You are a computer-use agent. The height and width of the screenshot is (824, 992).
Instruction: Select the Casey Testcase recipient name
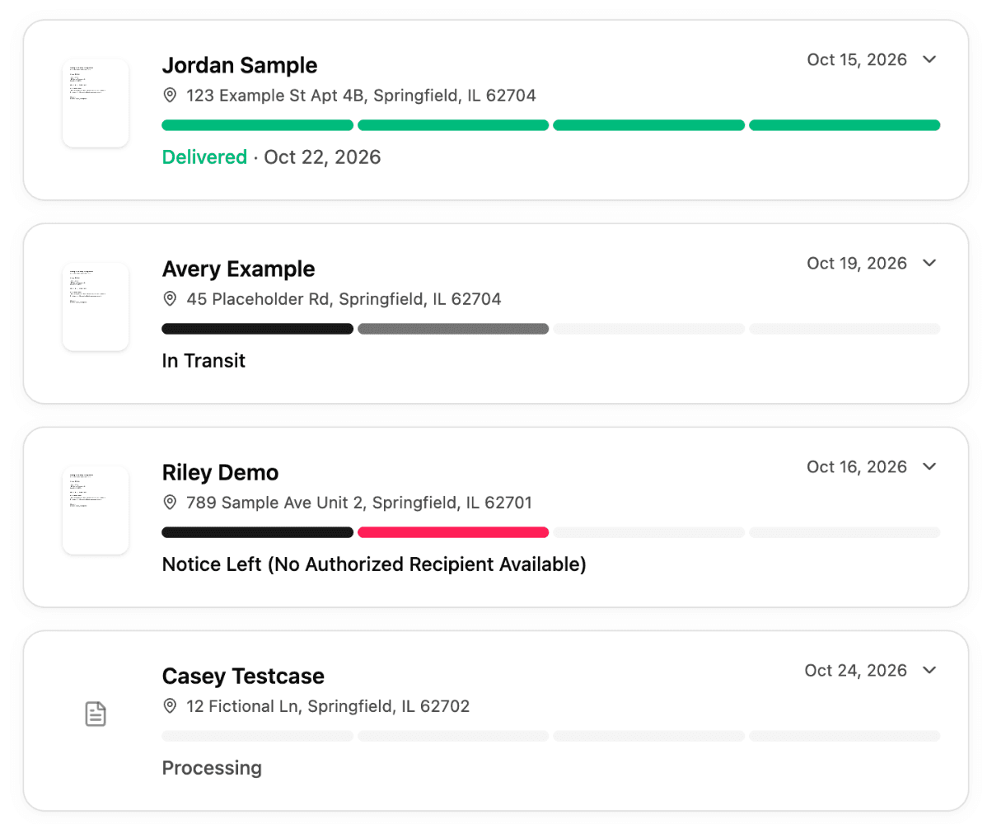point(243,677)
